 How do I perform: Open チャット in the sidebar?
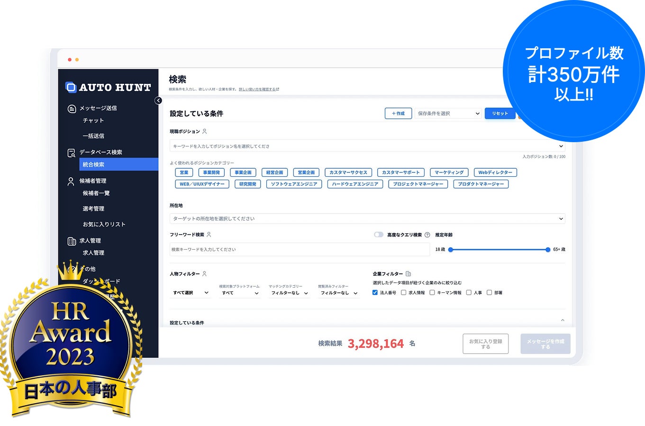93,120
